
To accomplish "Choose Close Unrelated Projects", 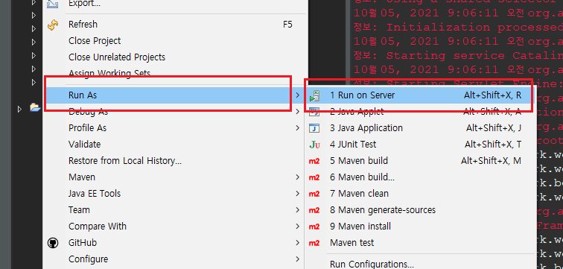I will click(174, 57).
